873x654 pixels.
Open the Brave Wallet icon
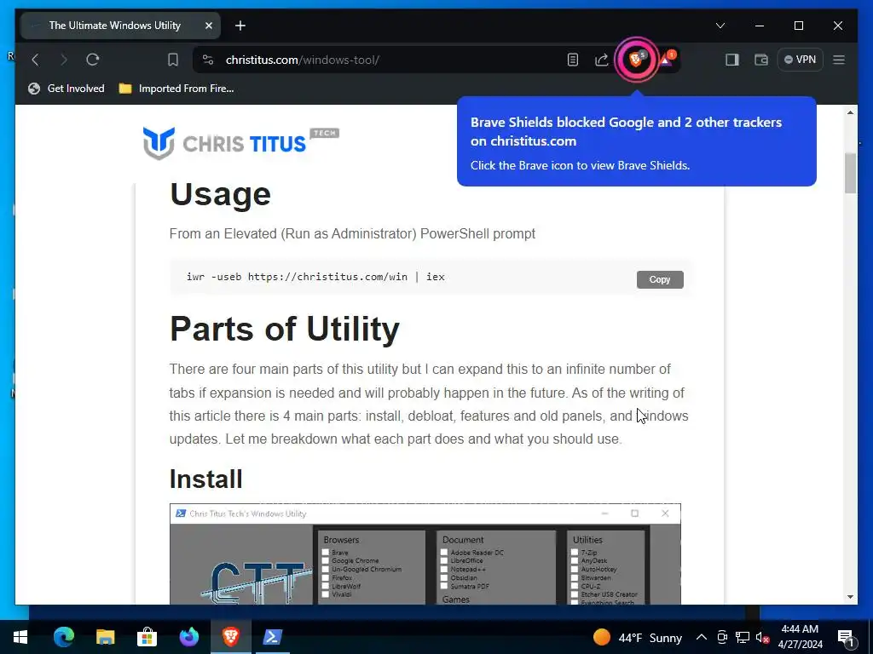coord(761,60)
